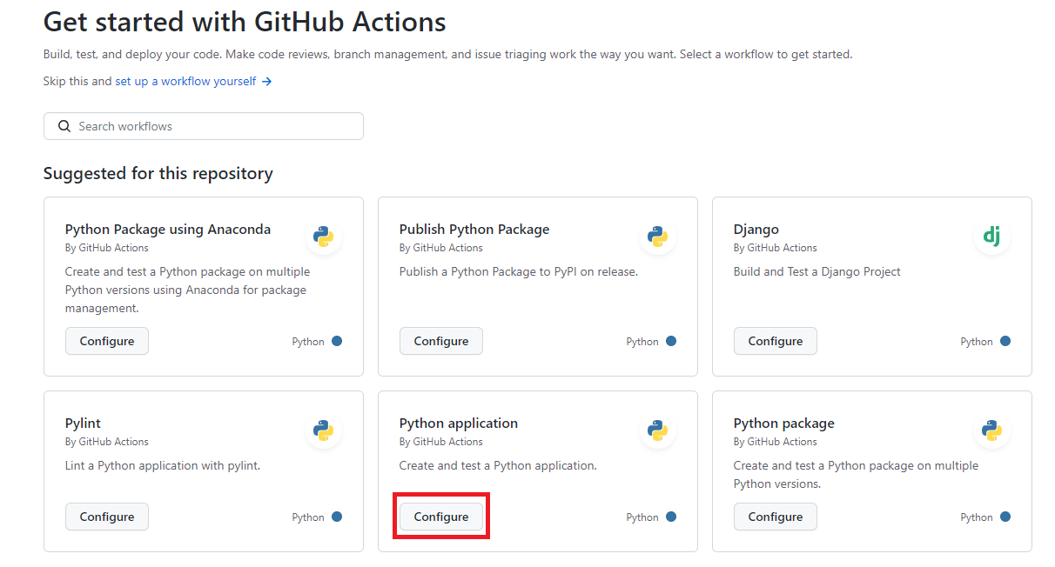Click the Python logo on Python package card
Image resolution: width=1055 pixels, height=567 pixels.
coord(991,430)
